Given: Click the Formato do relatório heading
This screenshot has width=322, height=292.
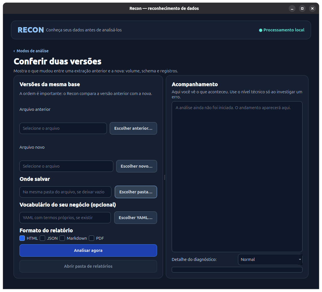Looking at the screenshot, I should [46, 230].
